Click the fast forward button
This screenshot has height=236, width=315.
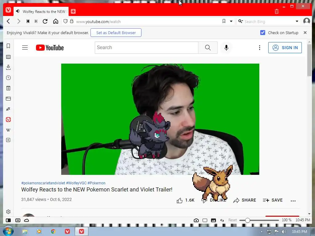[x=36, y=21]
